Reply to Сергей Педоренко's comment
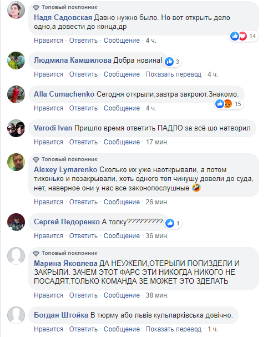The width and height of the screenshot is (278, 337). point(83,236)
